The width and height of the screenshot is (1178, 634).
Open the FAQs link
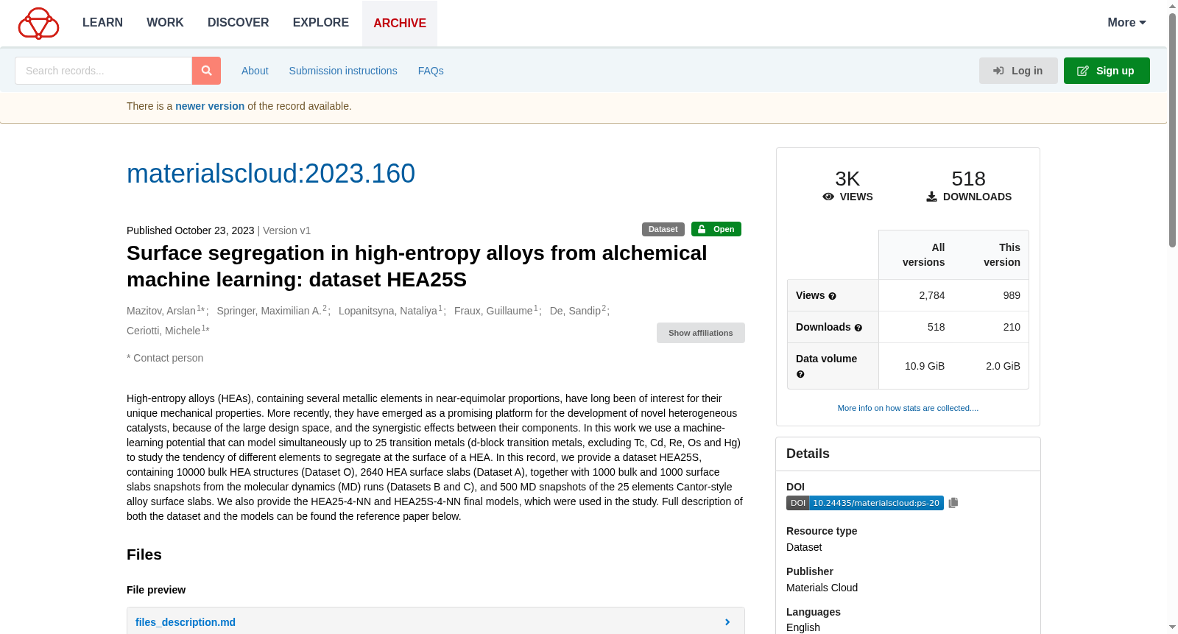(x=431, y=71)
